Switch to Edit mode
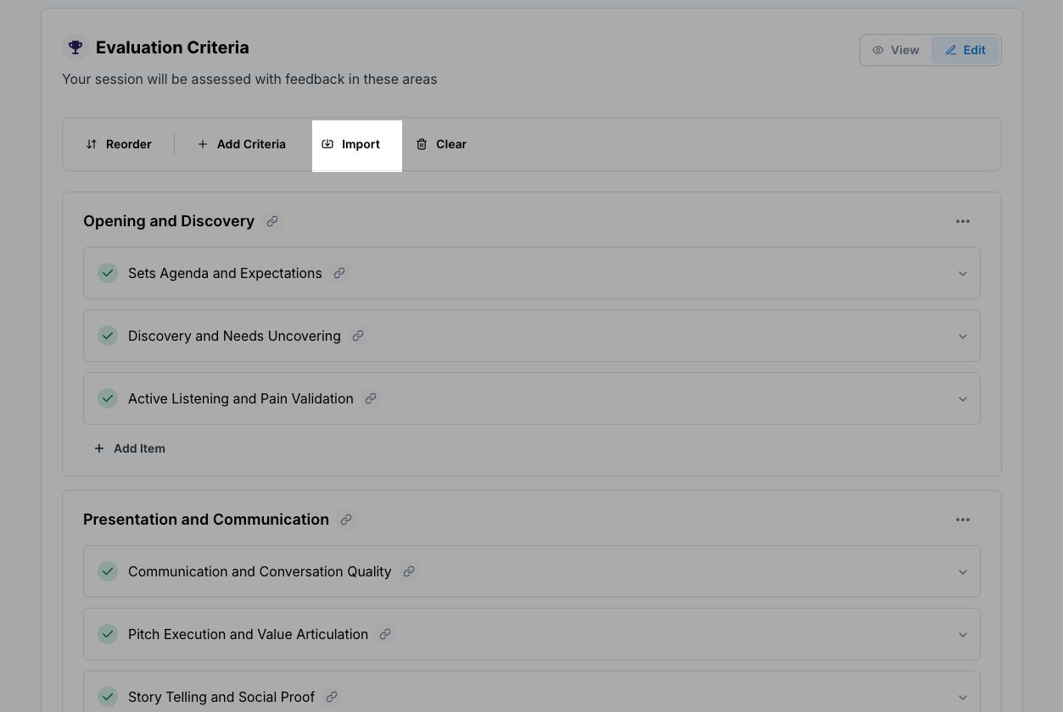 click(965, 50)
